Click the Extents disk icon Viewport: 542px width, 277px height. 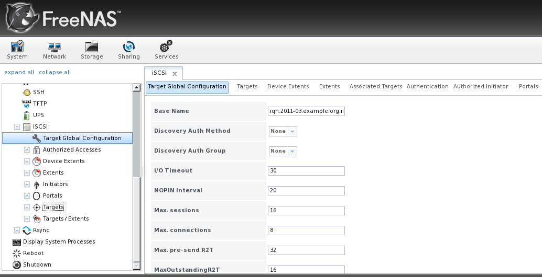tap(37, 172)
